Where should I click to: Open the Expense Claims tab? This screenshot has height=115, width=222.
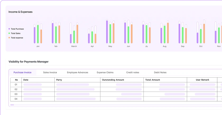[x=105, y=72]
